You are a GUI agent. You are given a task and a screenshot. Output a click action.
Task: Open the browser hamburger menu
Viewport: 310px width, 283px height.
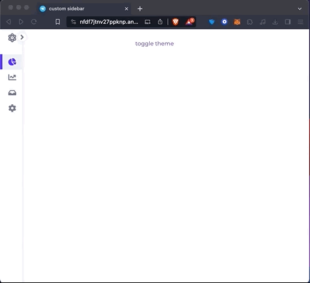(x=300, y=22)
